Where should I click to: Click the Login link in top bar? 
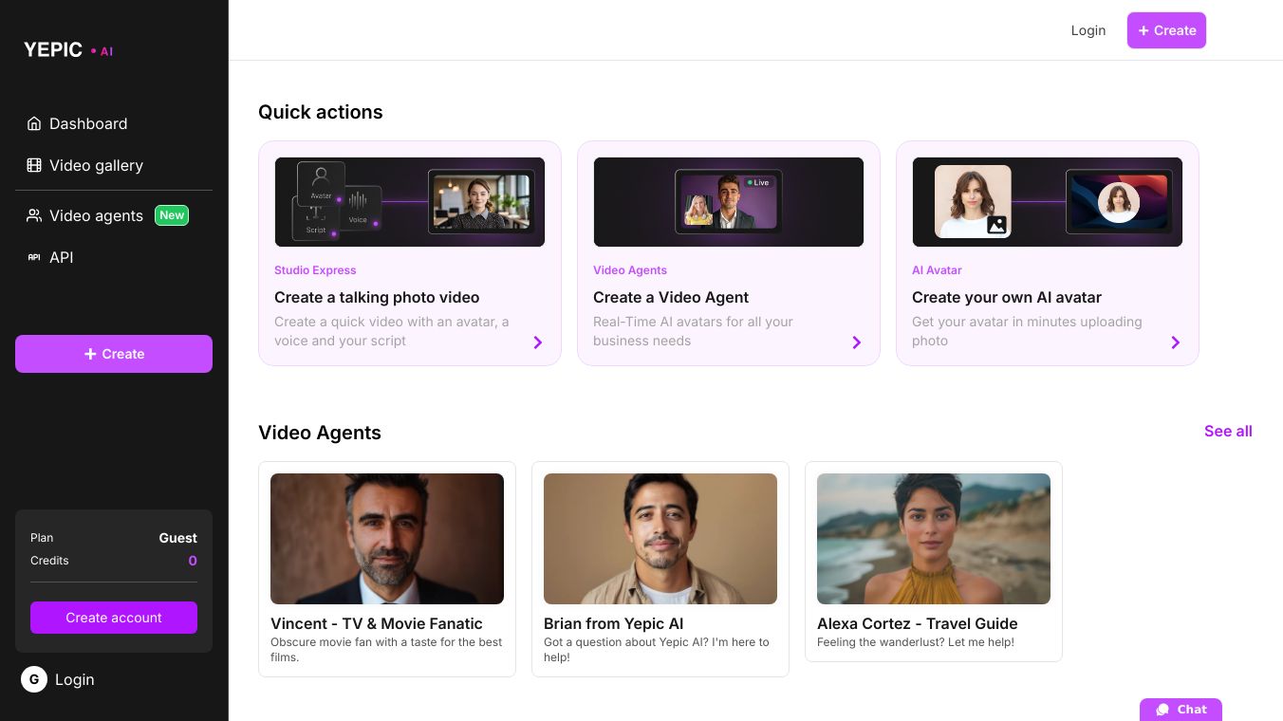click(x=1088, y=30)
